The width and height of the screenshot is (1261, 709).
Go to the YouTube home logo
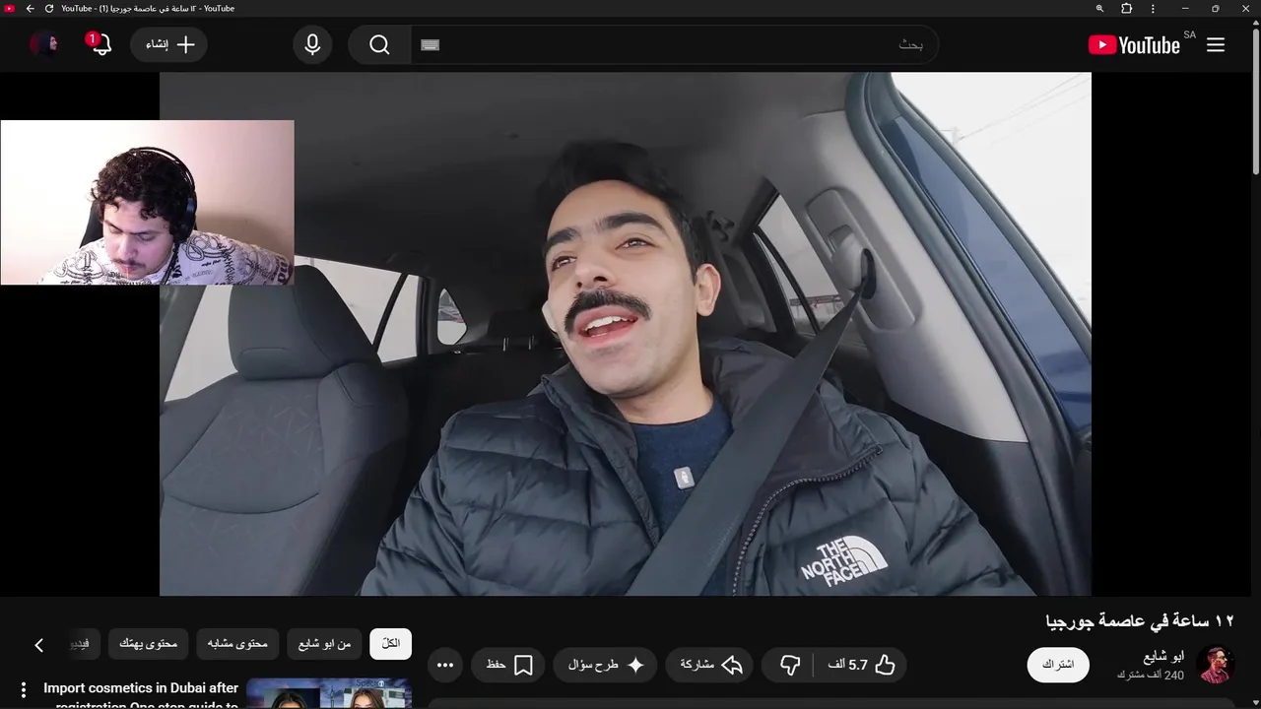coord(1134,45)
